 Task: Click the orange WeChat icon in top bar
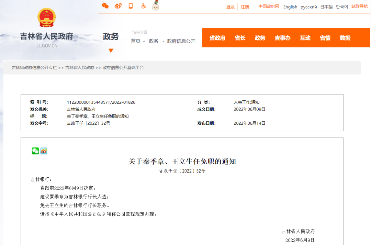[x=105, y=6]
